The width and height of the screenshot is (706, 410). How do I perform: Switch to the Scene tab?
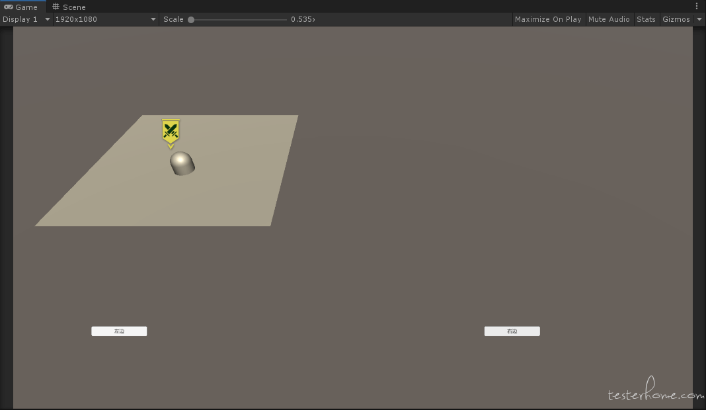[69, 7]
